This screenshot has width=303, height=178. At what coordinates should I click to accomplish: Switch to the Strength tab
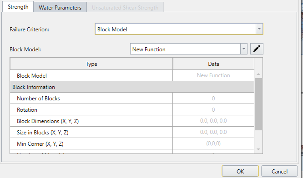coord(18,7)
